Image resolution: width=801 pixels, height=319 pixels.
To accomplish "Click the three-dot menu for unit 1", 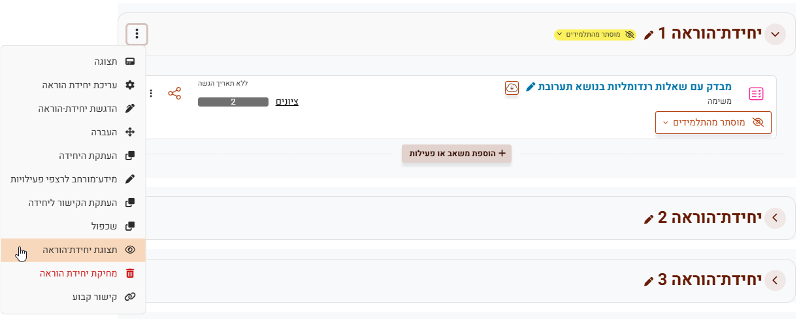I will click(x=137, y=34).
